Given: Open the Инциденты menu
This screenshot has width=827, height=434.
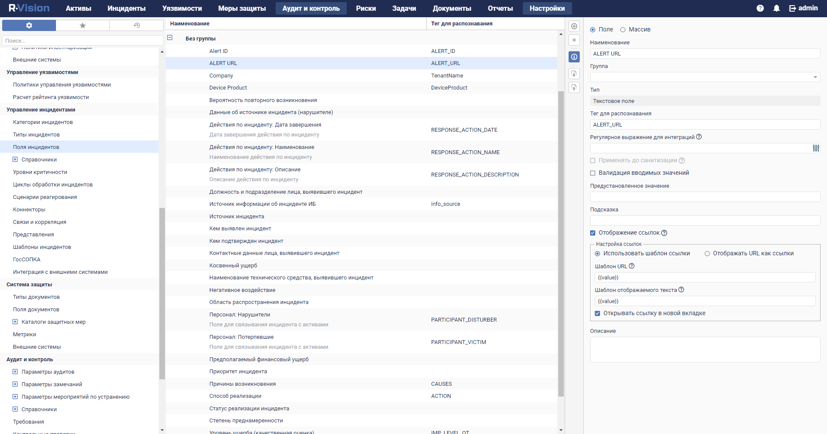Looking at the screenshot, I should point(126,8).
